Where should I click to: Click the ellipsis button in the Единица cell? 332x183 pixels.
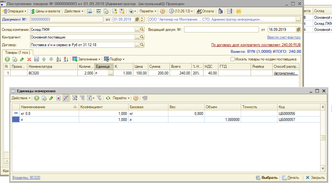click(x=111, y=73)
